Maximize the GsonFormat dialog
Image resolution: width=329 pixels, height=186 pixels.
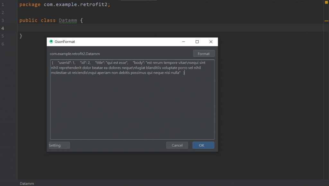coord(197,42)
